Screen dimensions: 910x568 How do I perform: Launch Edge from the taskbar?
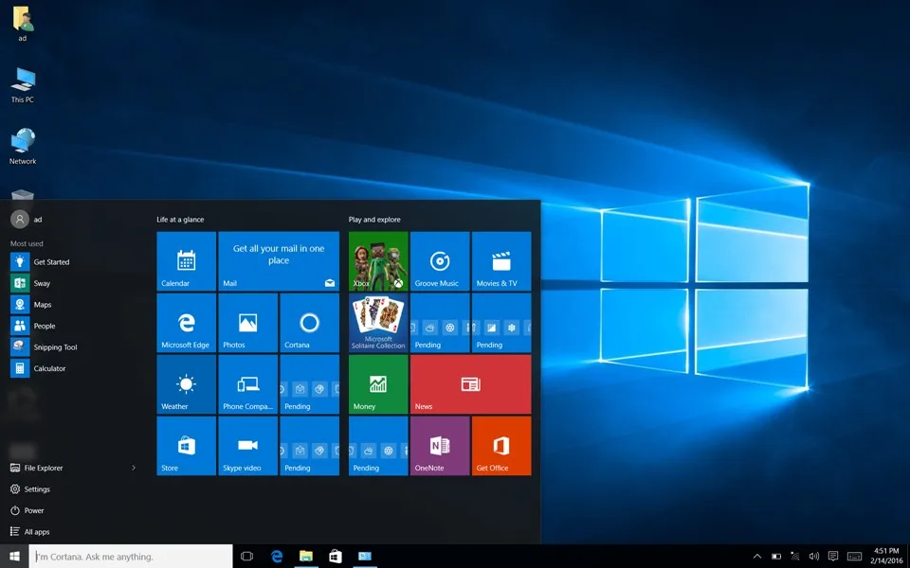277,557
